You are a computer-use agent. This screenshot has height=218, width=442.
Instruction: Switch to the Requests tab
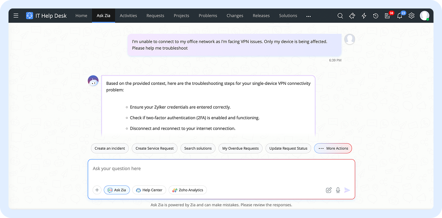155,16
